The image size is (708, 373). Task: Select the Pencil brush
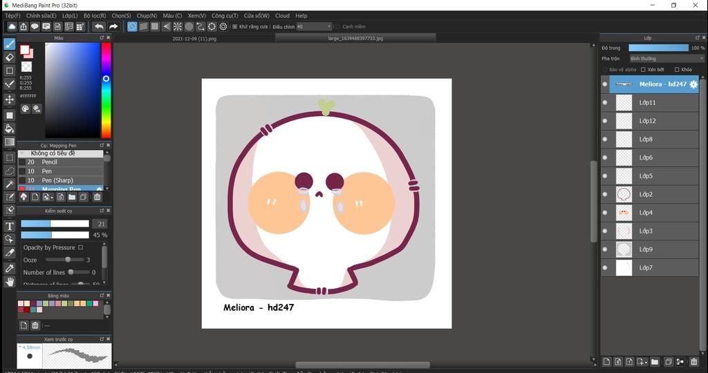coord(61,162)
